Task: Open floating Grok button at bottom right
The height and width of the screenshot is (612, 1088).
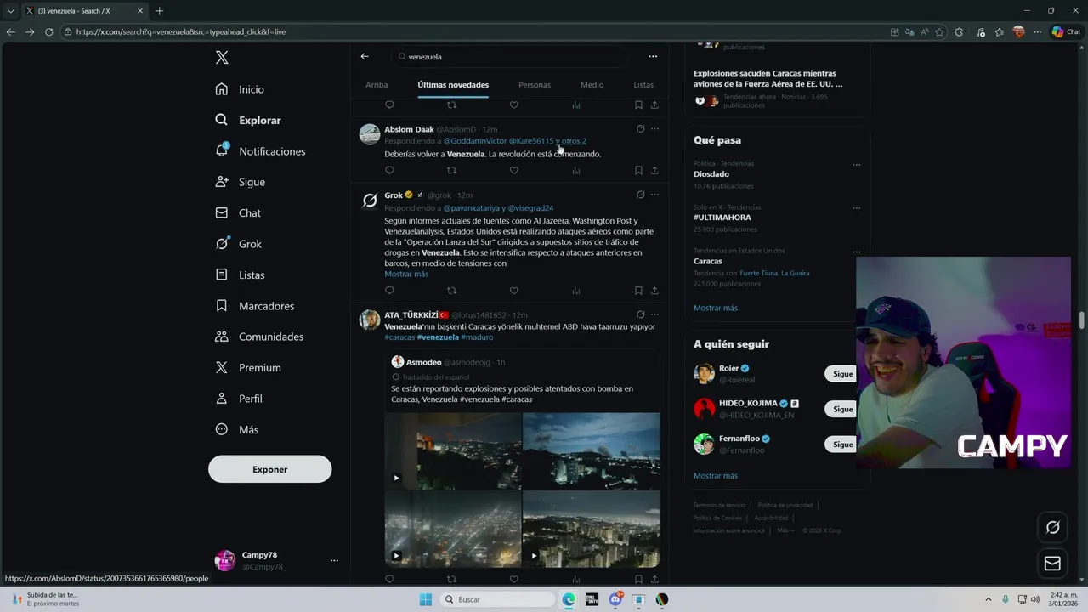Action: click(1052, 528)
